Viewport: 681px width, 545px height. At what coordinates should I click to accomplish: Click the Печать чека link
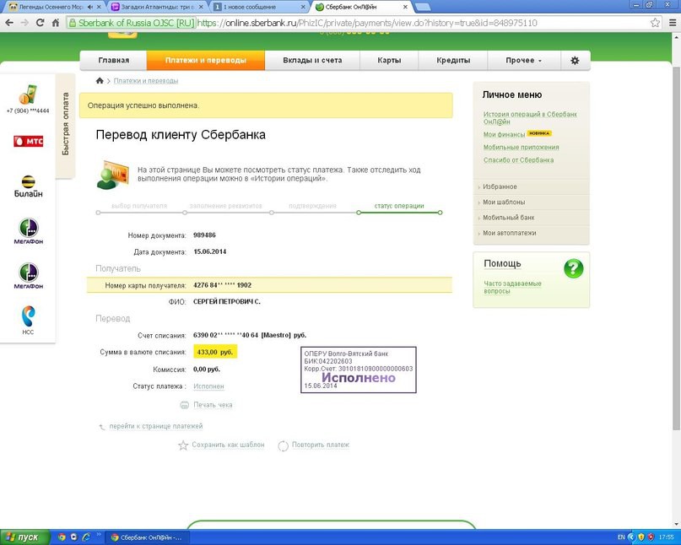pos(213,405)
